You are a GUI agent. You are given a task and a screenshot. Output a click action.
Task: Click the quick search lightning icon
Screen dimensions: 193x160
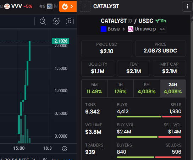43,21
